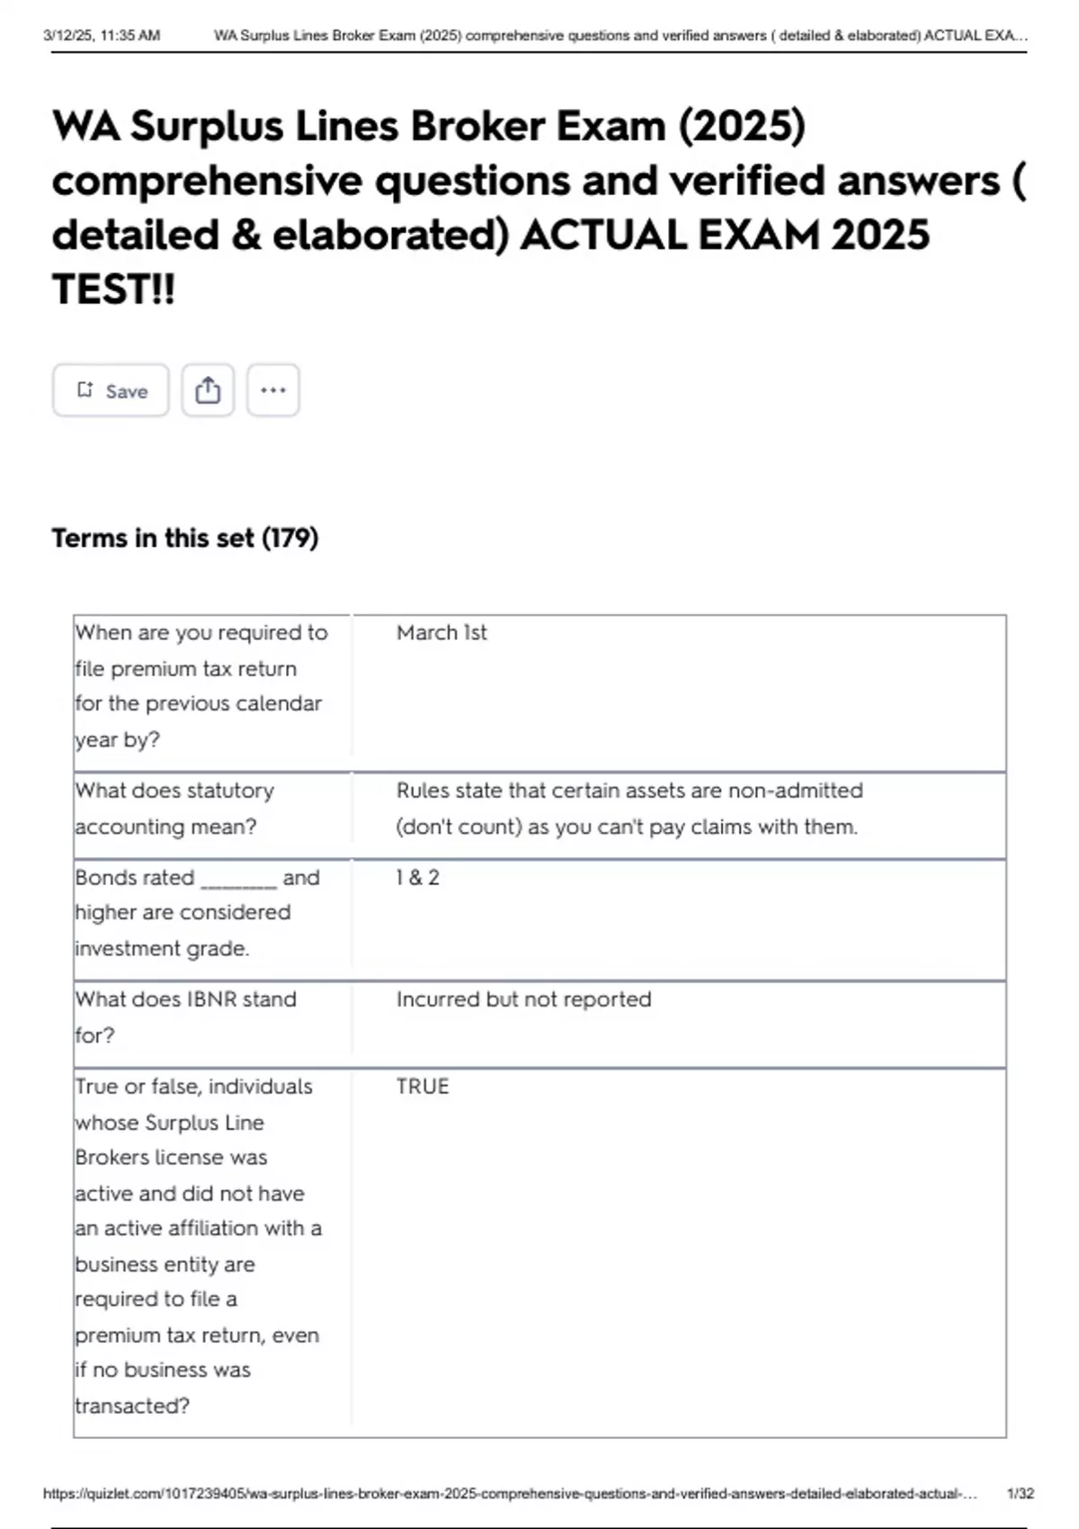The image size is (1079, 1529).
Task: Select the 'Terms in this set (179)' heading
Action: [185, 538]
